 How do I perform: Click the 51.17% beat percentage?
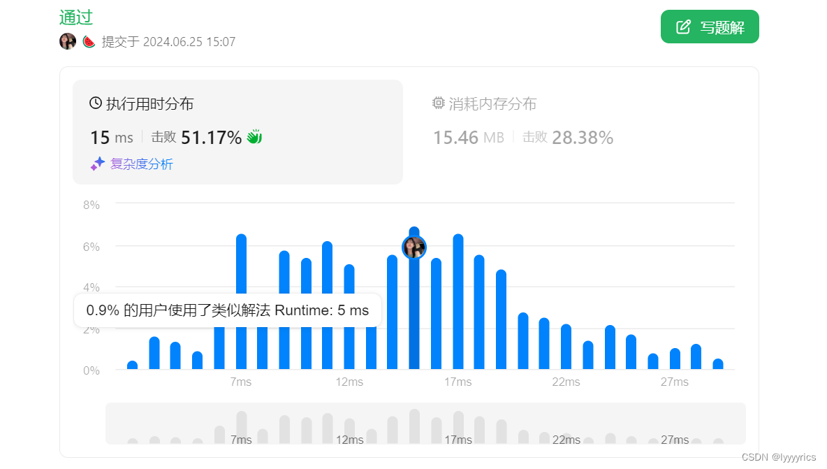tap(211, 138)
